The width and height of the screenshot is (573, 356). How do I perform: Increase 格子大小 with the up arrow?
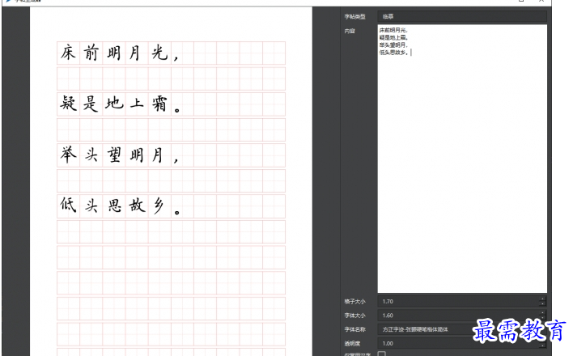coord(543,299)
